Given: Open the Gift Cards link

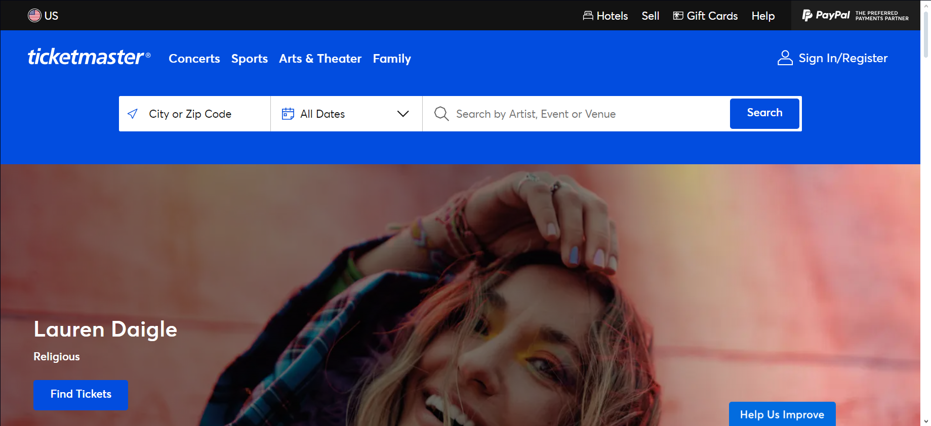Looking at the screenshot, I should click(705, 16).
